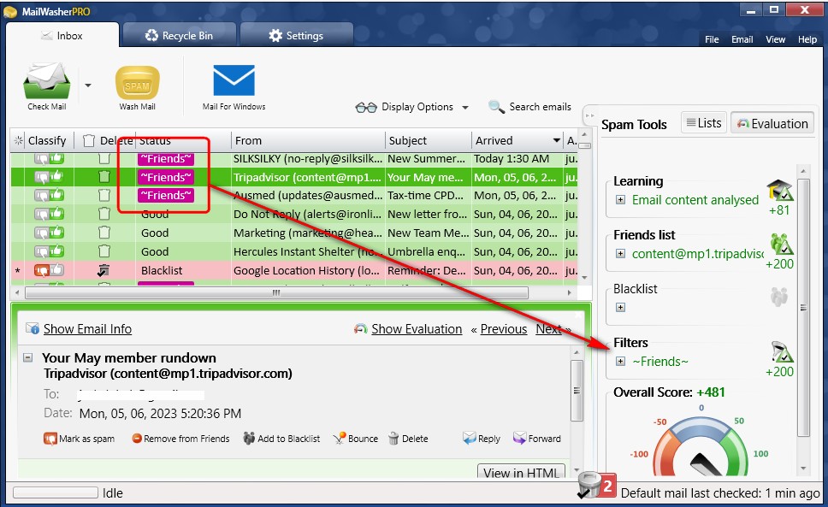Viewport: 828px width, 507px height.
Task: Click thumbs-up on Google Location History row
Action: click(x=56, y=270)
